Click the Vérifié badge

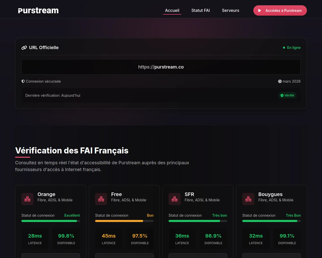point(287,95)
